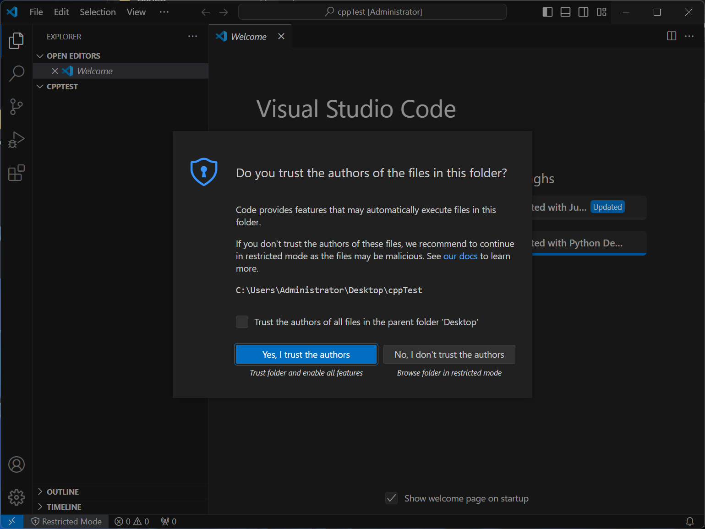The image size is (705, 529).
Task: Click the VS Code logo in title bar
Action: 12,12
